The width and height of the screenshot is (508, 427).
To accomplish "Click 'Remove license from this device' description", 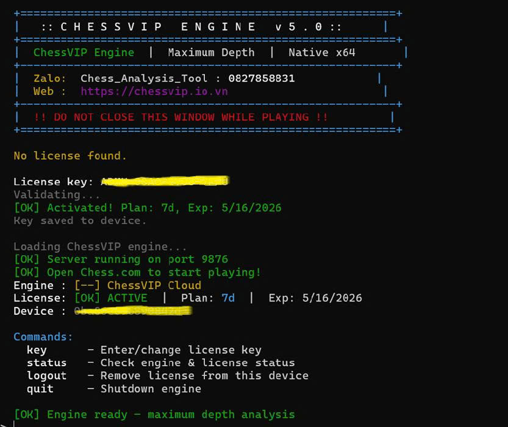I will click(x=204, y=376).
